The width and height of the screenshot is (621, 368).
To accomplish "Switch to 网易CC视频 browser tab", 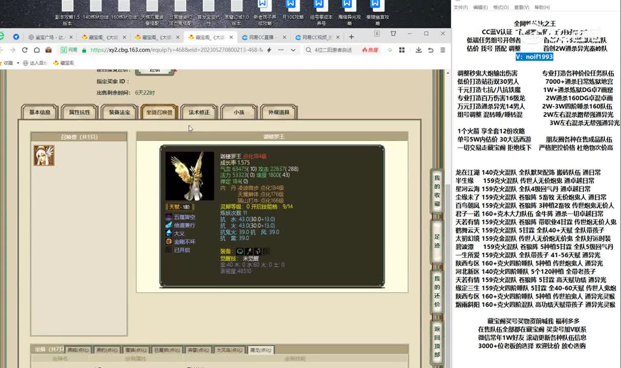I will [x=317, y=37].
